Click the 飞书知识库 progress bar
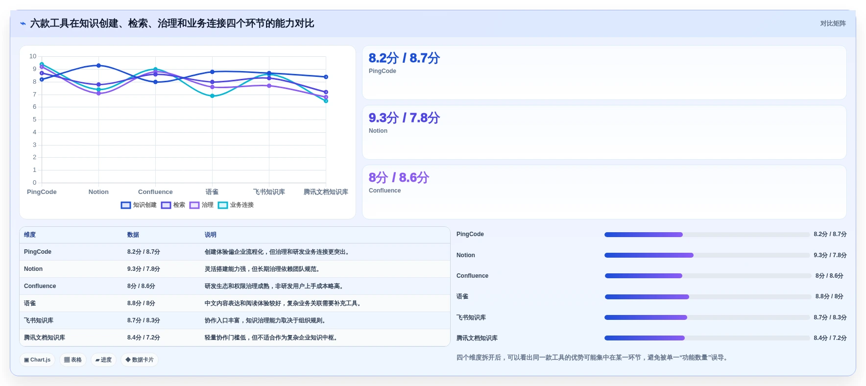Screen dimensions: 866x386 [707, 317]
